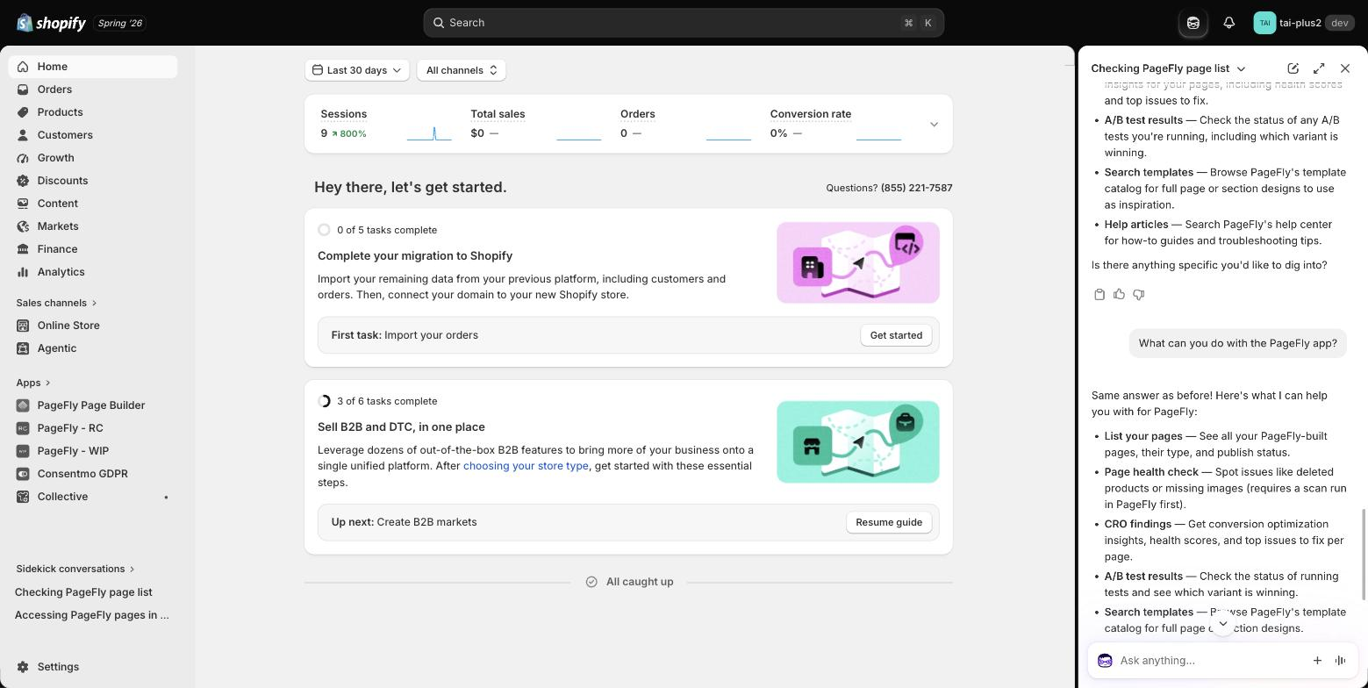1368x688 pixels.
Task: Start voice input in Sidekick
Action: pyautogui.click(x=1341, y=661)
